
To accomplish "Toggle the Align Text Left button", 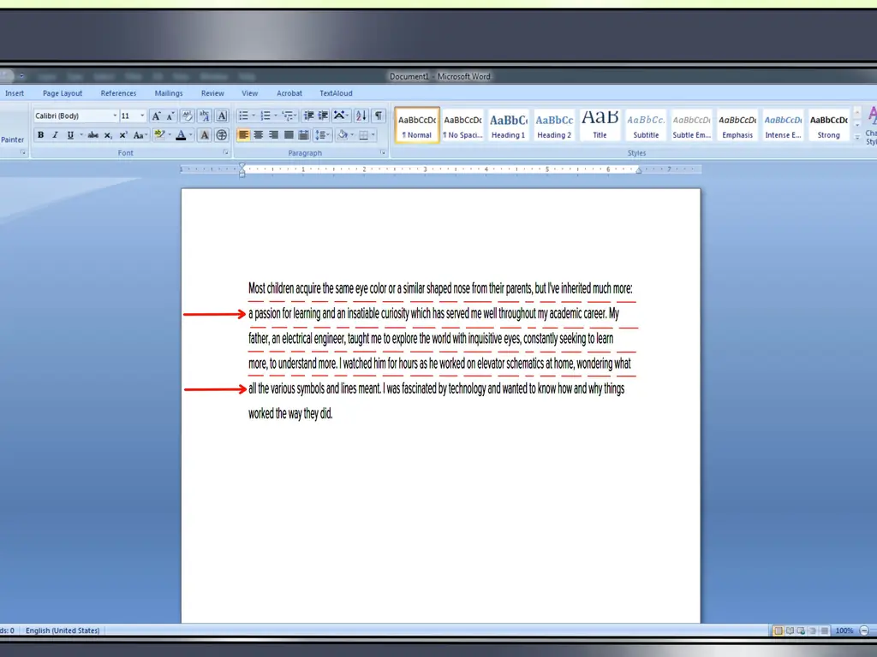I will (243, 135).
